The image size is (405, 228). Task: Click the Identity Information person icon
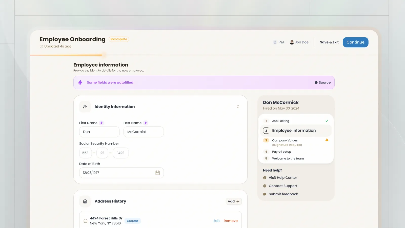click(x=85, y=107)
